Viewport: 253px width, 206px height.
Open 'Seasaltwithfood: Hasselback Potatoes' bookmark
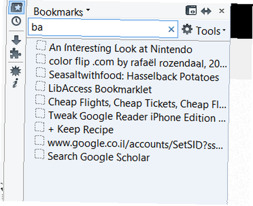[134, 76]
